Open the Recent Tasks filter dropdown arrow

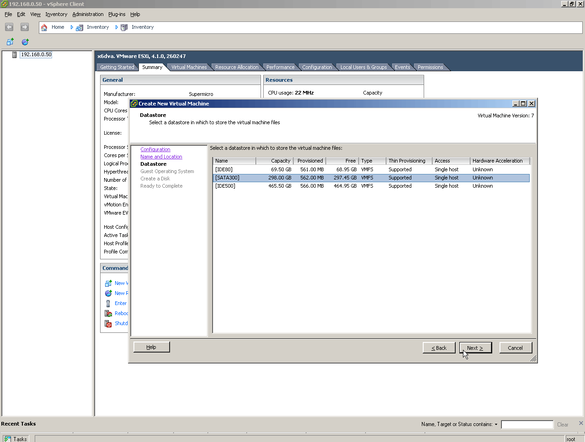[x=496, y=425]
